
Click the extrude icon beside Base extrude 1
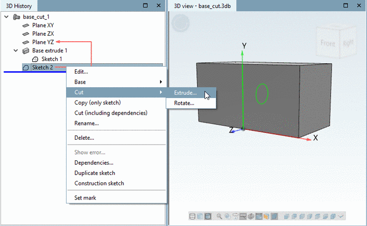[26, 50]
